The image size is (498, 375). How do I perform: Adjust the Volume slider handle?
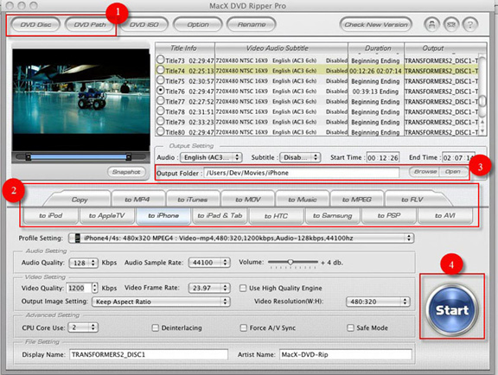(290, 262)
